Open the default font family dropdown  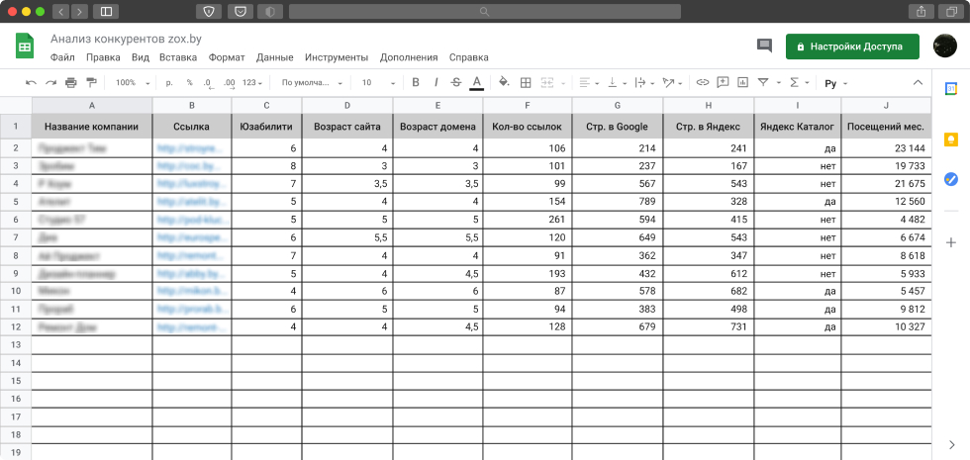coord(313,83)
